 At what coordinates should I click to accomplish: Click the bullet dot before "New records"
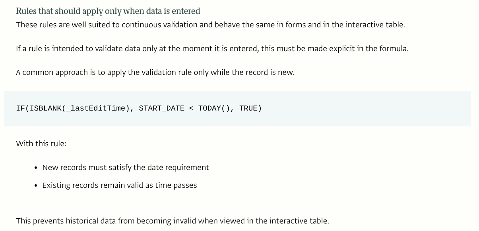point(36,168)
